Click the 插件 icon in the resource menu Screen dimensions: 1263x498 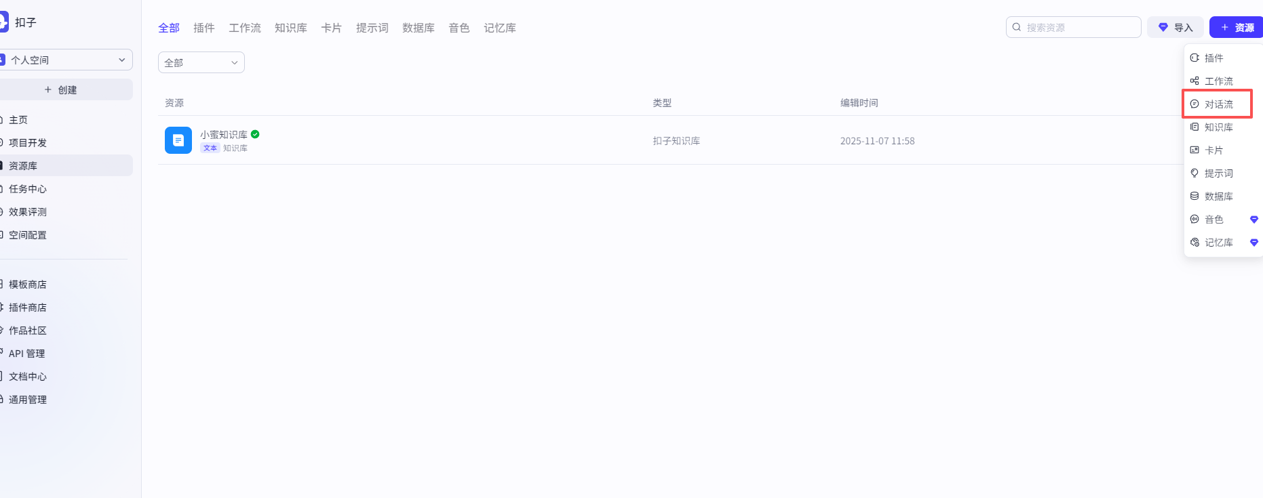click(x=1194, y=58)
